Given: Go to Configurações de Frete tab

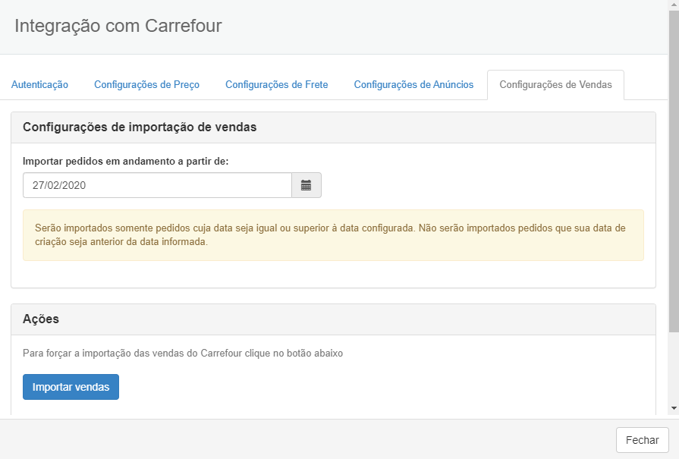Looking at the screenshot, I should click(277, 85).
